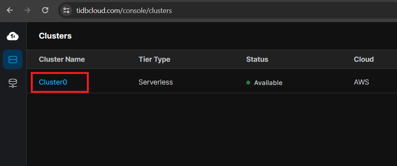Click the TiDB Cloud logo in the sidebar

click(x=13, y=36)
